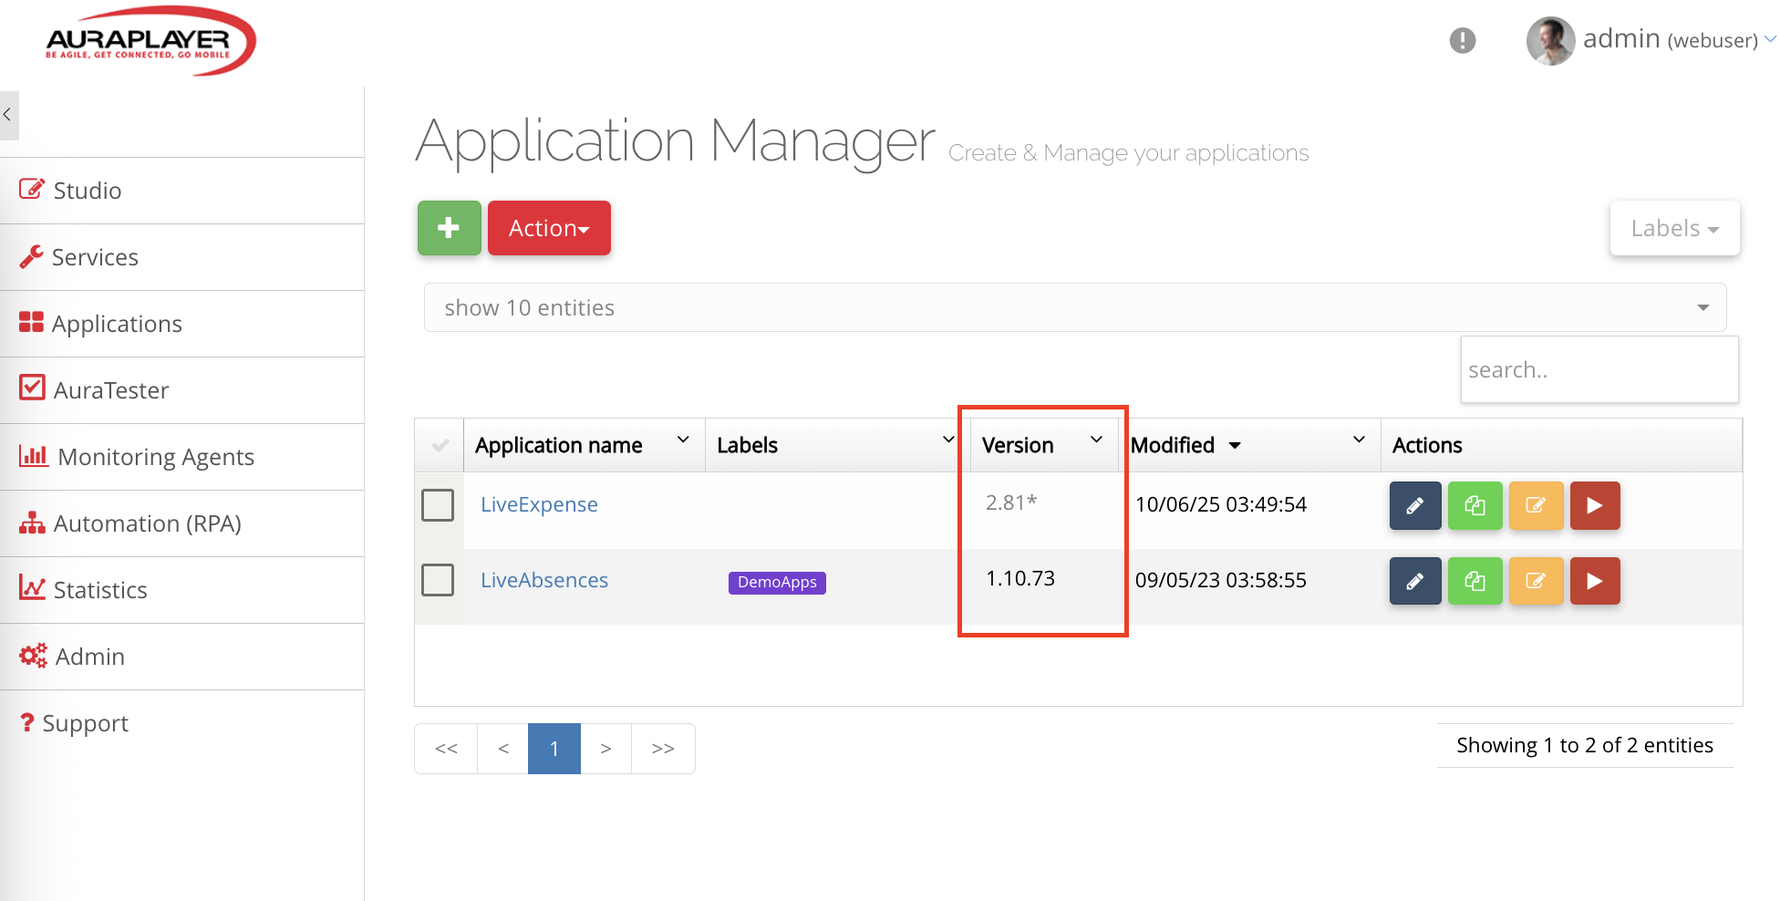Click version 2.81* of LiveExpense
Viewport: 1780px width, 901px height.
[x=1011, y=502]
